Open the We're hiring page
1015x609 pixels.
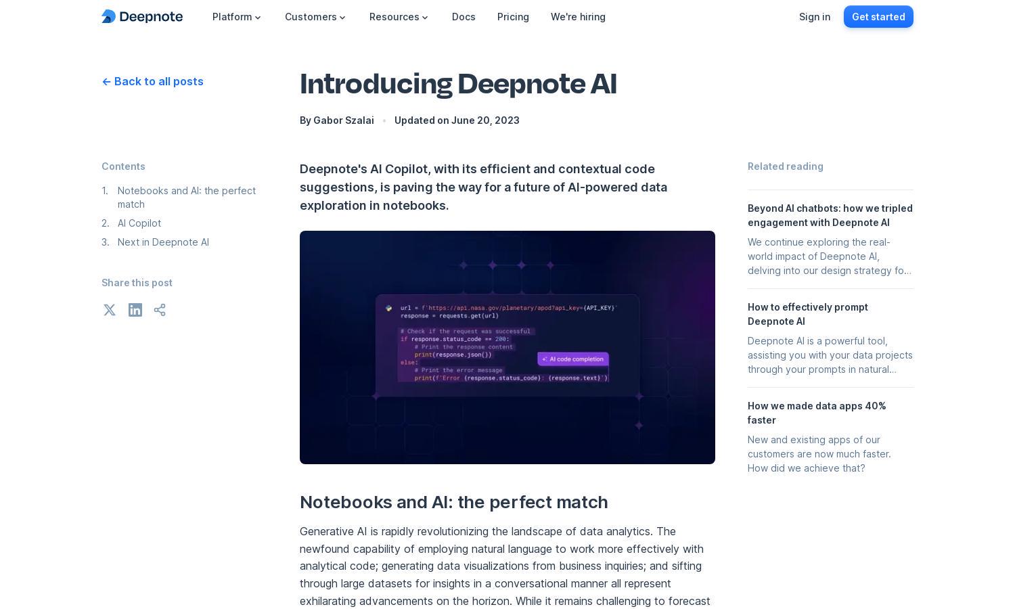coord(578,16)
